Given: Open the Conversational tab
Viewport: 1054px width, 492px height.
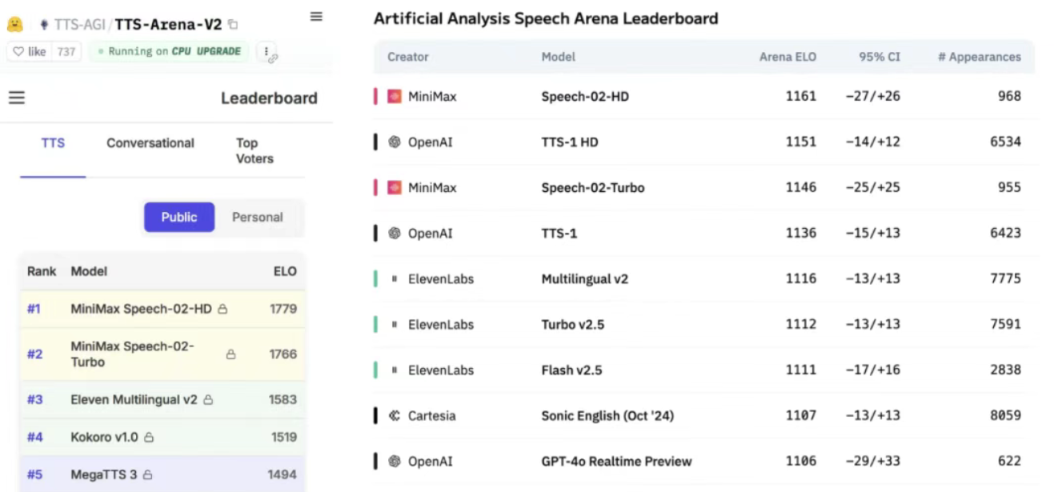Looking at the screenshot, I should click(x=150, y=143).
